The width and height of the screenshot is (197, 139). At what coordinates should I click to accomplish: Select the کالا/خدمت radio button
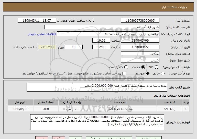tap(126, 67)
